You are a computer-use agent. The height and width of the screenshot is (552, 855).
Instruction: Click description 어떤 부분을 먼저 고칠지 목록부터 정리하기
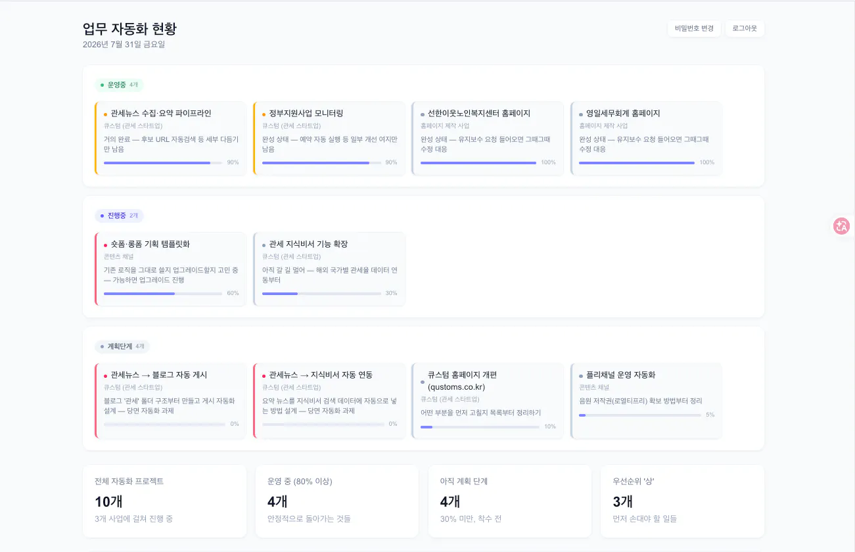coord(481,413)
